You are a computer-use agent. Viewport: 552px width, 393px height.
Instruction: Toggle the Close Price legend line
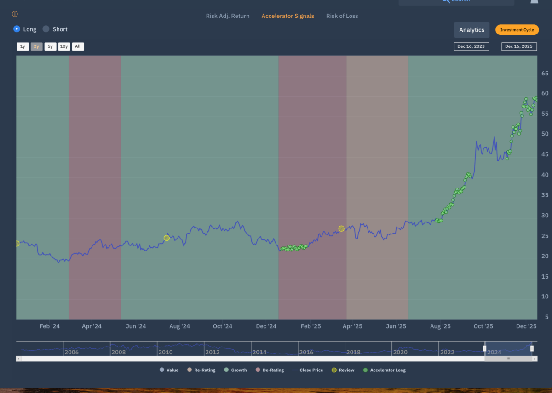pyautogui.click(x=293, y=370)
